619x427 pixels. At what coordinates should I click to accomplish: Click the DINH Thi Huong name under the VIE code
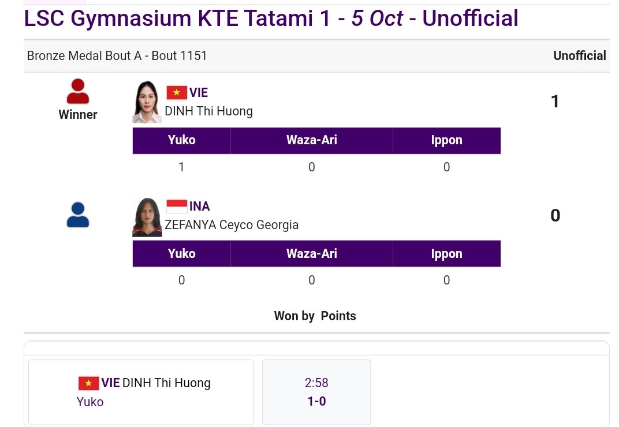(208, 111)
